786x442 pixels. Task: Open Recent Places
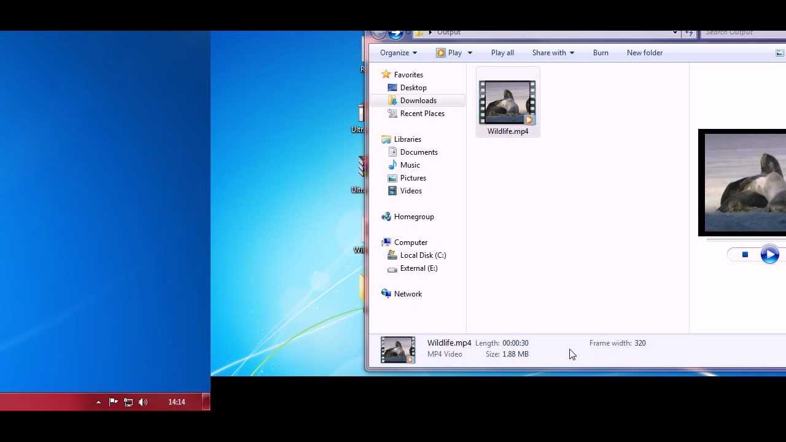422,114
